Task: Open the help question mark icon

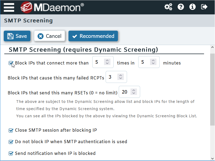Action: (x=181, y=7)
